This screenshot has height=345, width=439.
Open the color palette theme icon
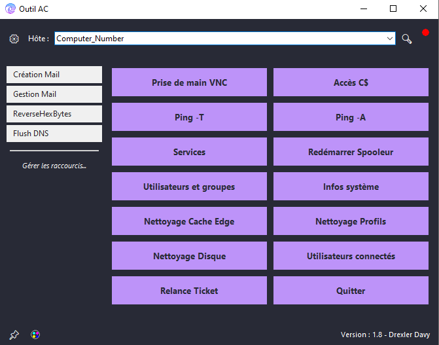click(35, 335)
